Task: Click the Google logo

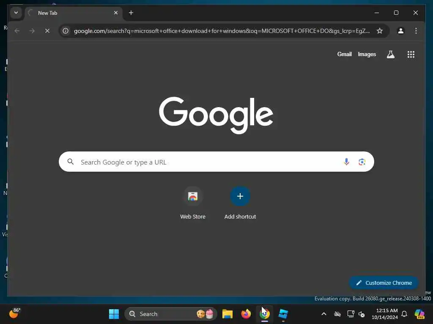Action: click(x=216, y=115)
